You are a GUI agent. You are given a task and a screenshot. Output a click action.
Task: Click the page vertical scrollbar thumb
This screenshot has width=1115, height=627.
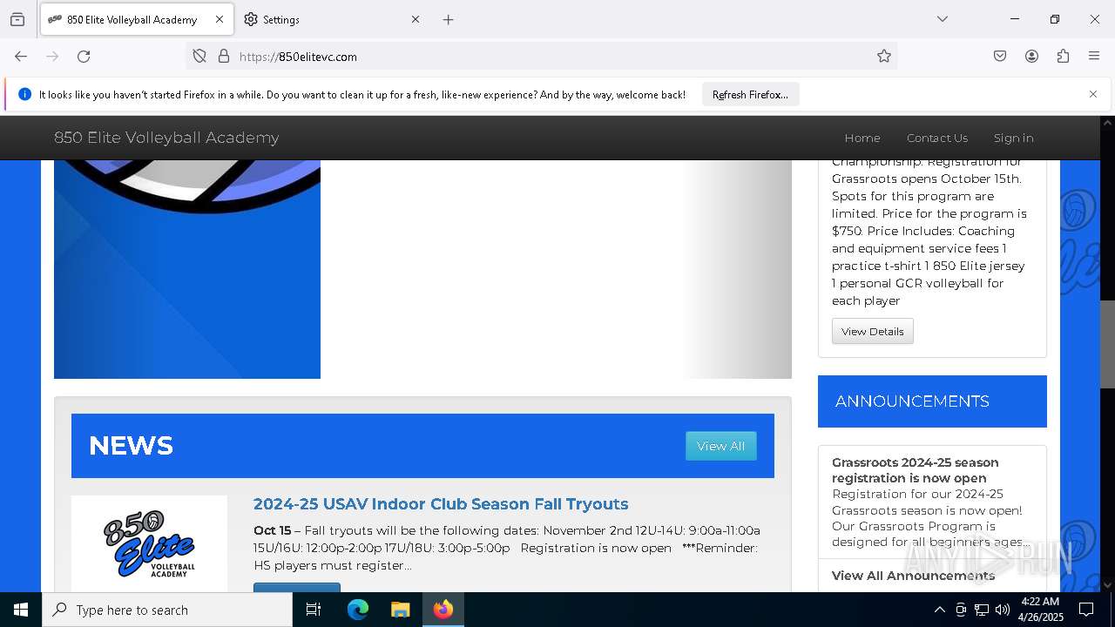coord(1107,343)
